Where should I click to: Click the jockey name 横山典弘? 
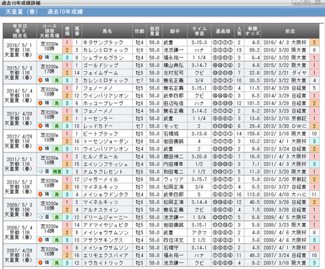173,65
